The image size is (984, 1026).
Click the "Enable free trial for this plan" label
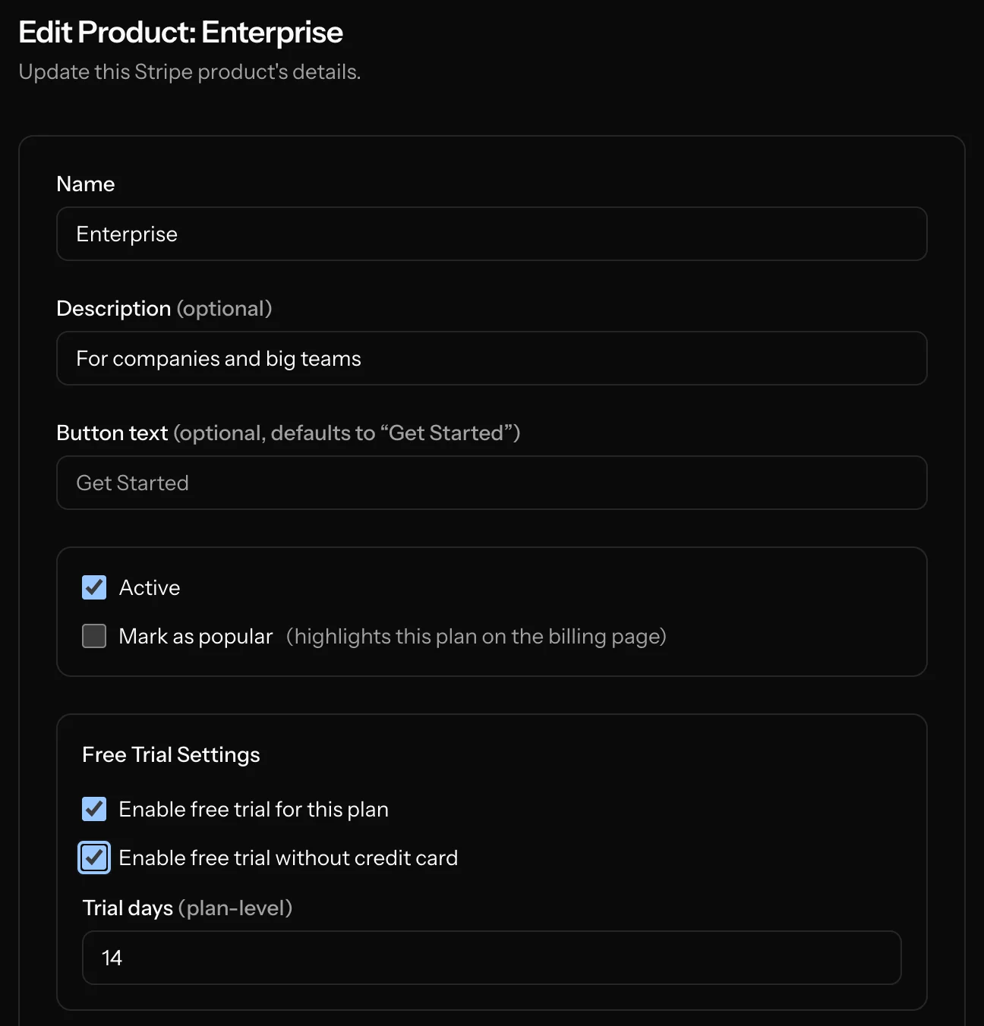[x=253, y=809]
